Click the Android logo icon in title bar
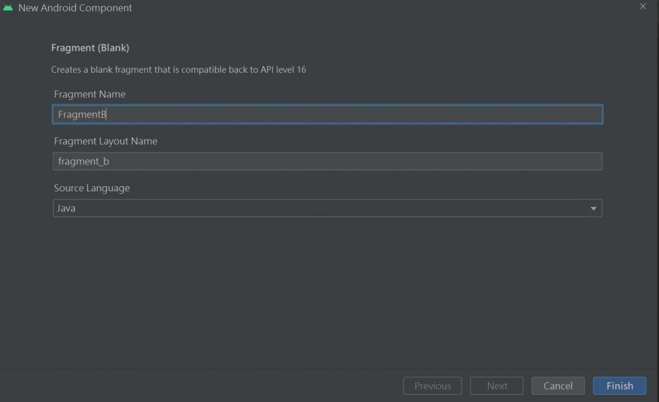The width and height of the screenshot is (659, 402). [8, 8]
